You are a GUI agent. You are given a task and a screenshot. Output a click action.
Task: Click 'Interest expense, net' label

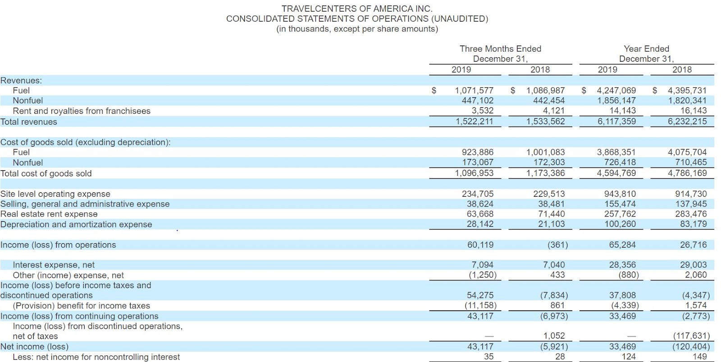tap(54, 265)
